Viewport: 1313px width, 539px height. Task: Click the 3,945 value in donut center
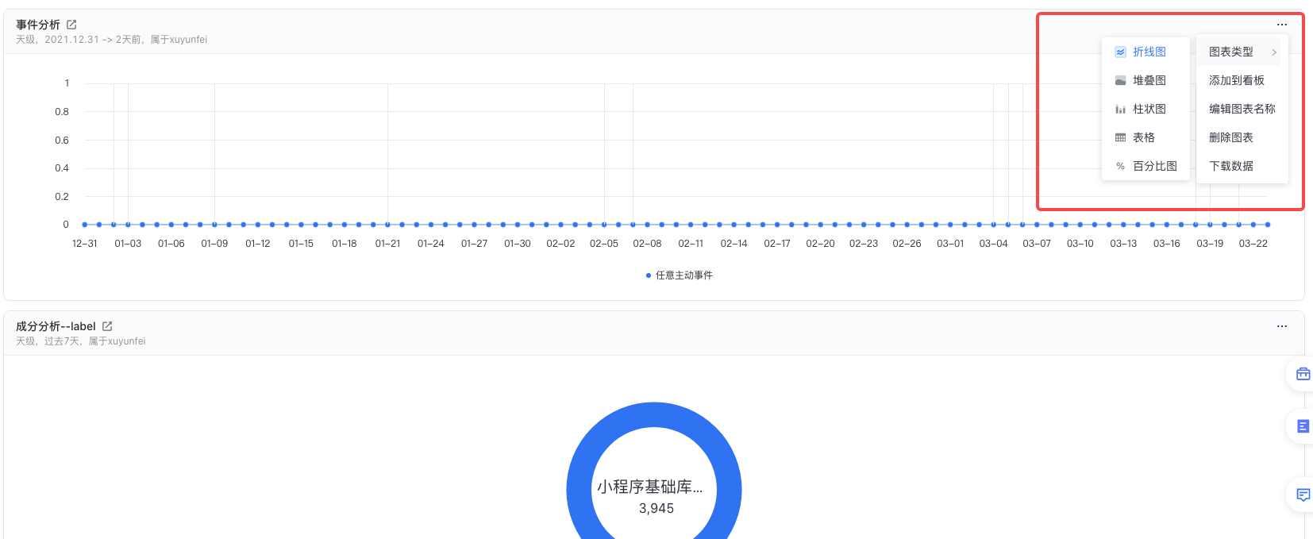pos(656,508)
